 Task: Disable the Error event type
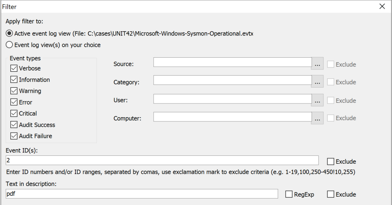click(14, 102)
